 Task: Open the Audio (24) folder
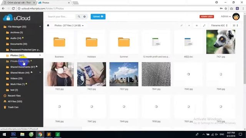click(16, 38)
